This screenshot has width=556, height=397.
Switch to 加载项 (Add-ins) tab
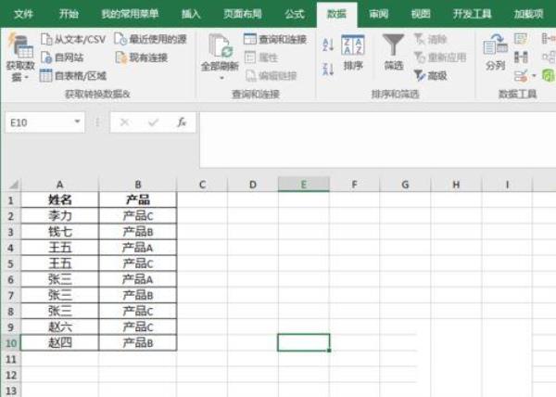pos(528,14)
